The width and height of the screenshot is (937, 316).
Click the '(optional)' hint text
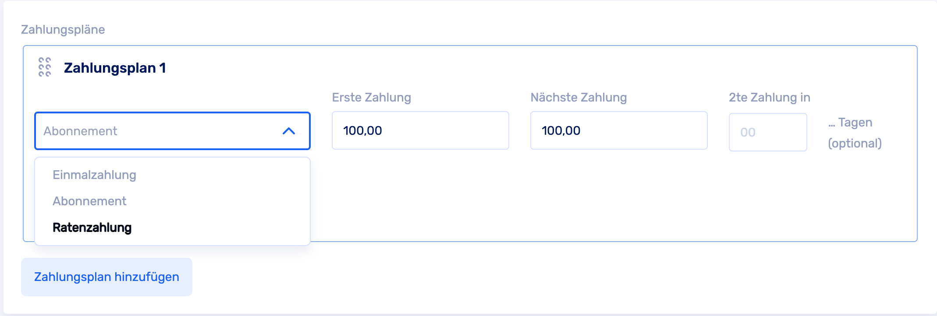tap(855, 144)
